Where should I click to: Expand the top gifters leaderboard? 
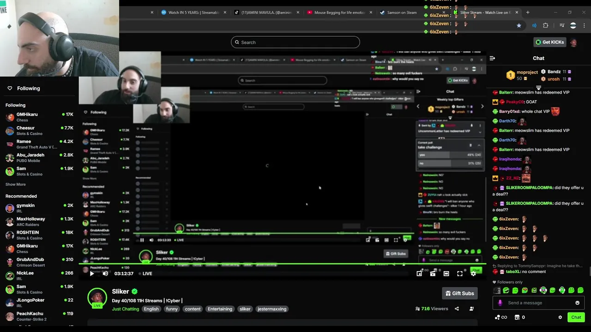[x=538, y=88]
